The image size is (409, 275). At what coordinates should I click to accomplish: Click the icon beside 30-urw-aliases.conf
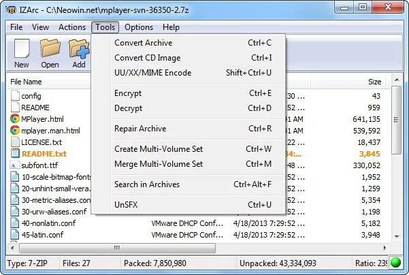pyautogui.click(x=15, y=211)
